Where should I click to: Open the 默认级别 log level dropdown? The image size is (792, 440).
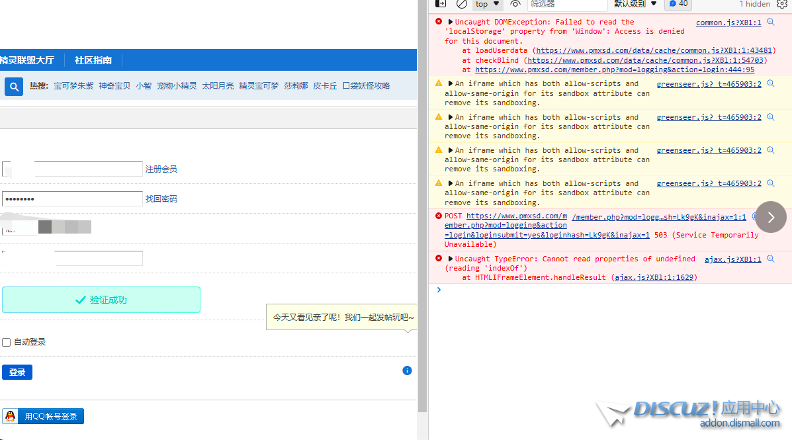tap(635, 4)
